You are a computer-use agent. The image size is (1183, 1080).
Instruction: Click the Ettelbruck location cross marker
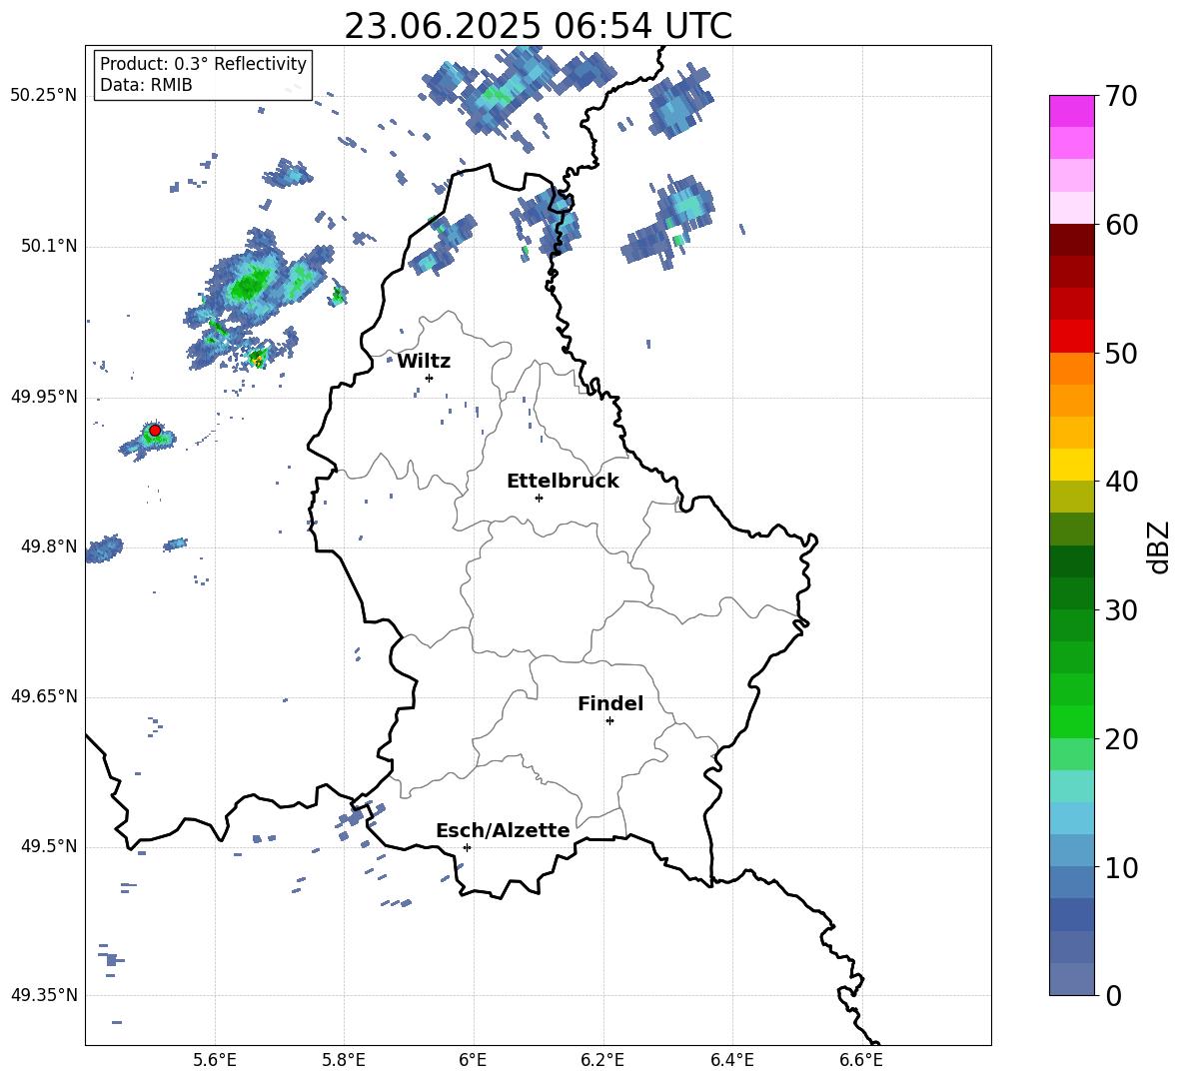539,498
